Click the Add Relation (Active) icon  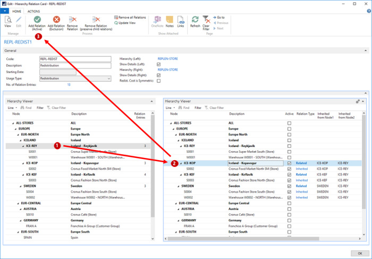coord(37,20)
